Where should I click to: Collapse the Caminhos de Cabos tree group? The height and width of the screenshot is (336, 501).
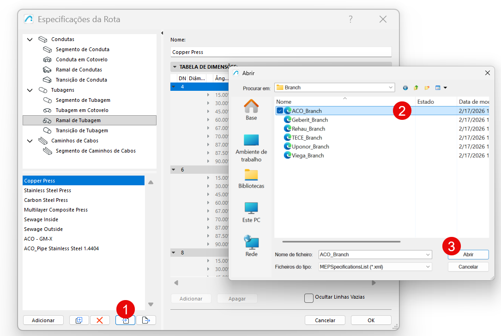30,141
